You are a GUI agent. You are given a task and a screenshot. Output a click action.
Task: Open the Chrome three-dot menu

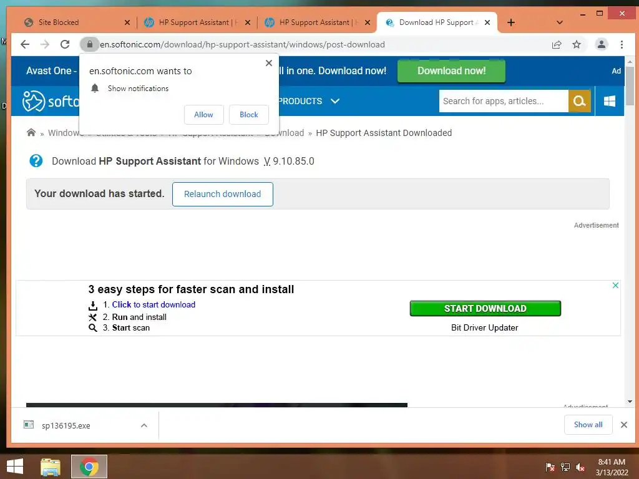[x=622, y=44]
